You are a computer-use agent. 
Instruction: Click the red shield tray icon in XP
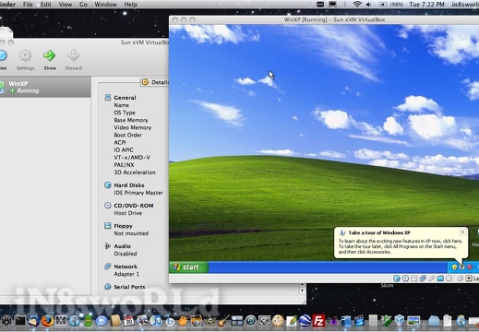[x=470, y=267]
